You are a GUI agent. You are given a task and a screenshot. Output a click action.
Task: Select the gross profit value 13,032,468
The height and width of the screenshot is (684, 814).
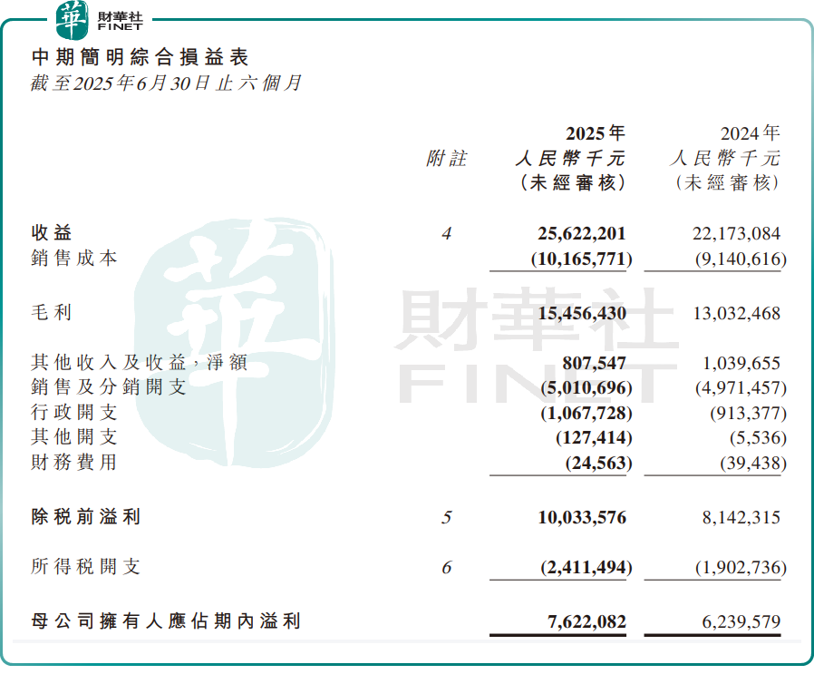click(737, 313)
